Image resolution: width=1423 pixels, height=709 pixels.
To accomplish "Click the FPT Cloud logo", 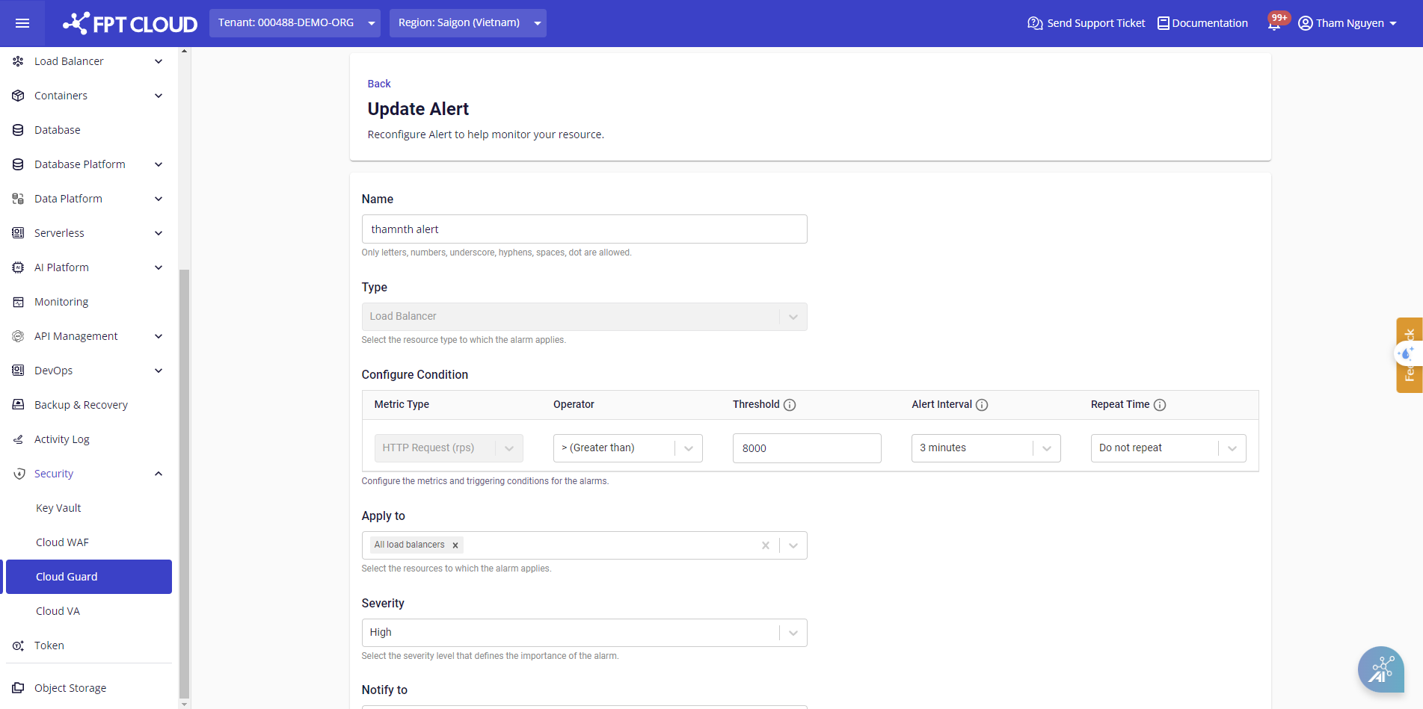I will coord(130,24).
